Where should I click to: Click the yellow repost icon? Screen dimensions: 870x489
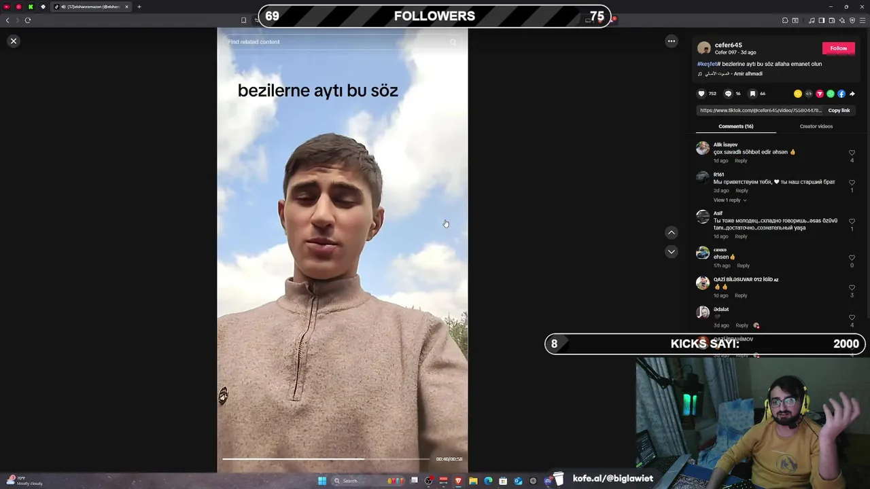click(798, 94)
